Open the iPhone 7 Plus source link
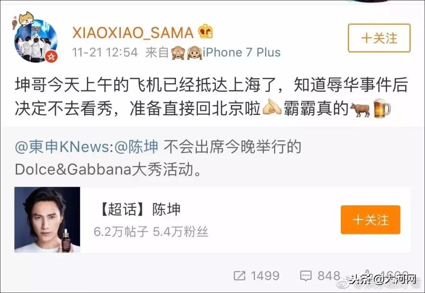This screenshot has width=425, height=293. [x=242, y=52]
